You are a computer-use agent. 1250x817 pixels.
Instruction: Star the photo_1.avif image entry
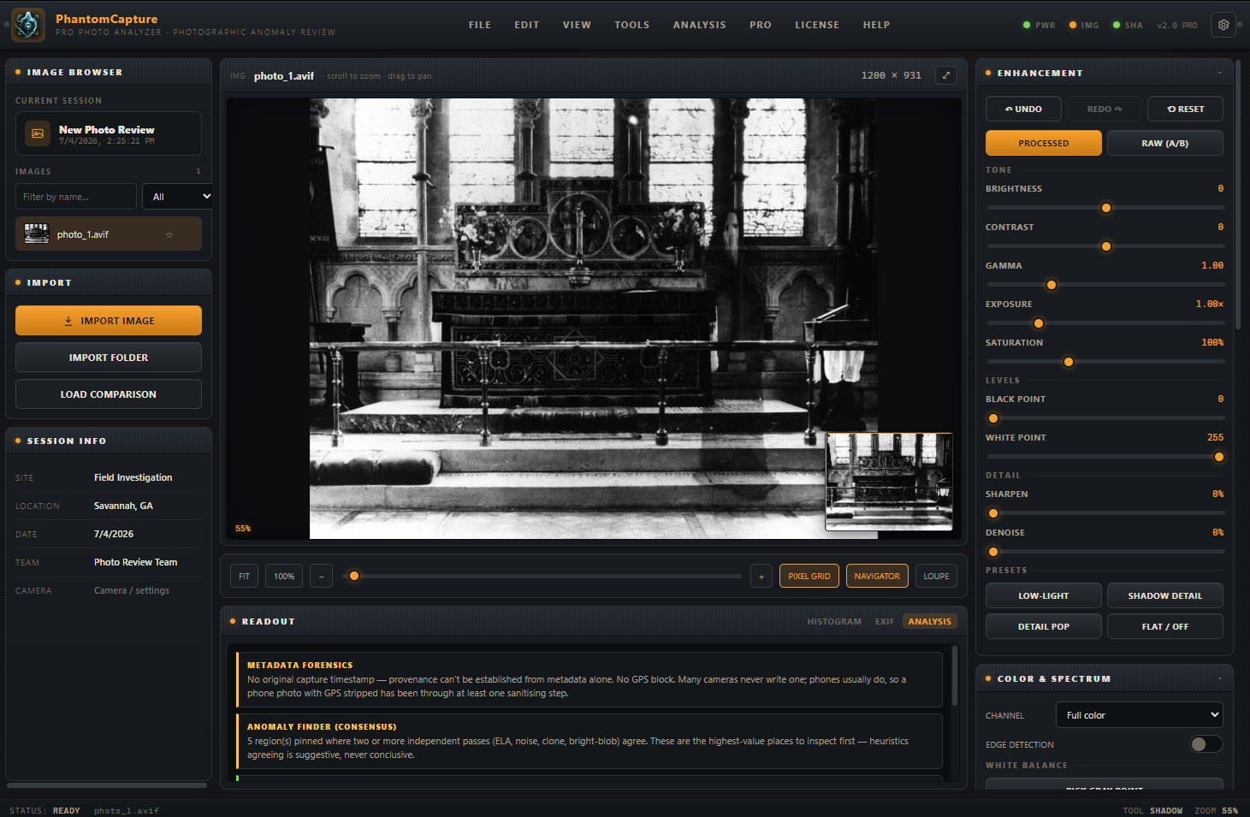pos(169,234)
